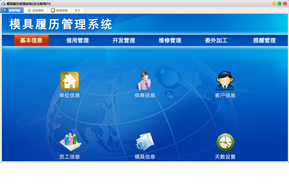The height and width of the screenshot is (187, 289).
Task: Click the 供商信息 text label
Action: coord(145,95)
